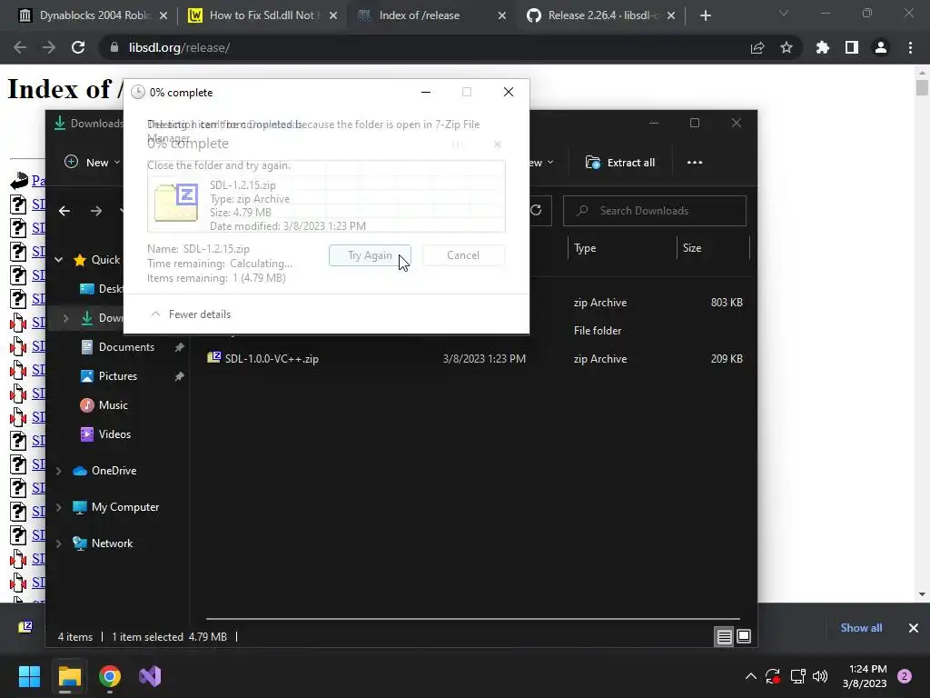Open Google Chrome from the taskbar
The image size is (930, 698).
(110, 676)
